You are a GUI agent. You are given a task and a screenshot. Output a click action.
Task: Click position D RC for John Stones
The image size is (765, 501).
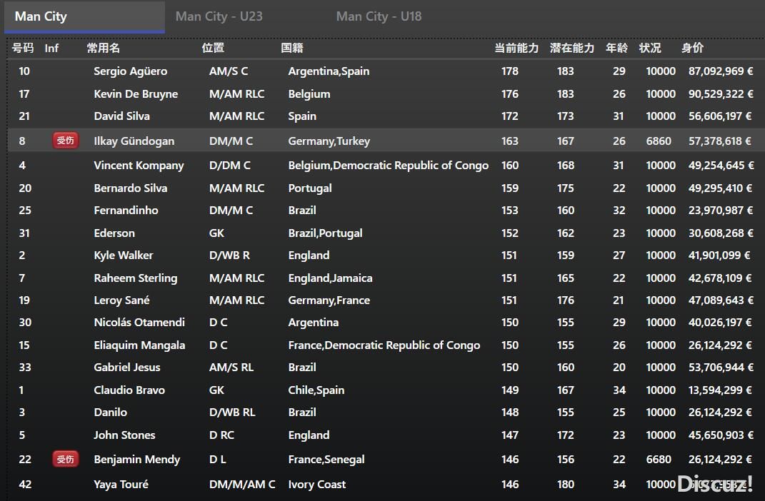[221, 435]
